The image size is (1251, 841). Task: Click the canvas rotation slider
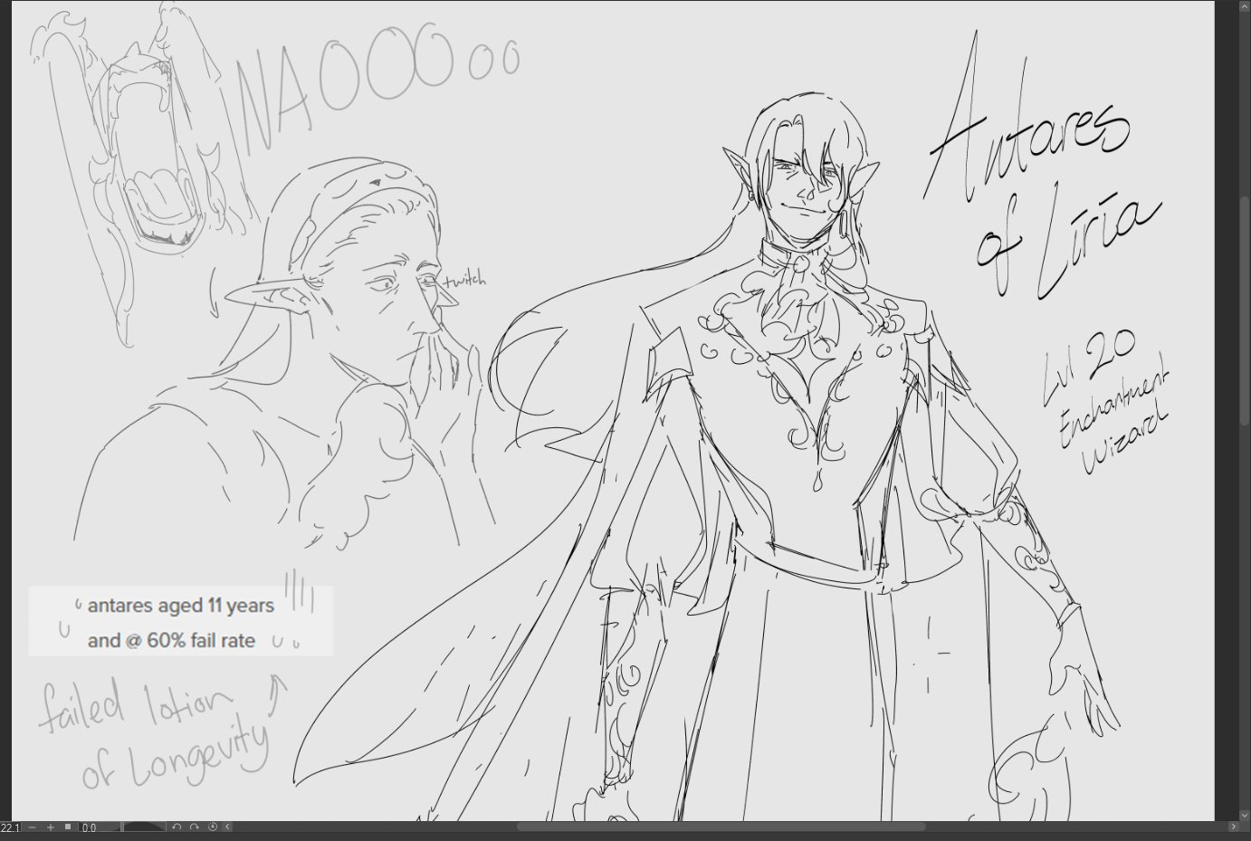[x=145, y=827]
